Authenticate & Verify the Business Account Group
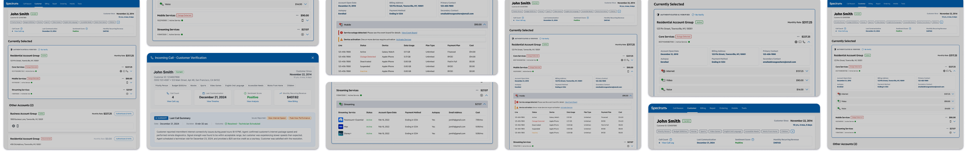The image size is (967, 151). [x=123, y=113]
